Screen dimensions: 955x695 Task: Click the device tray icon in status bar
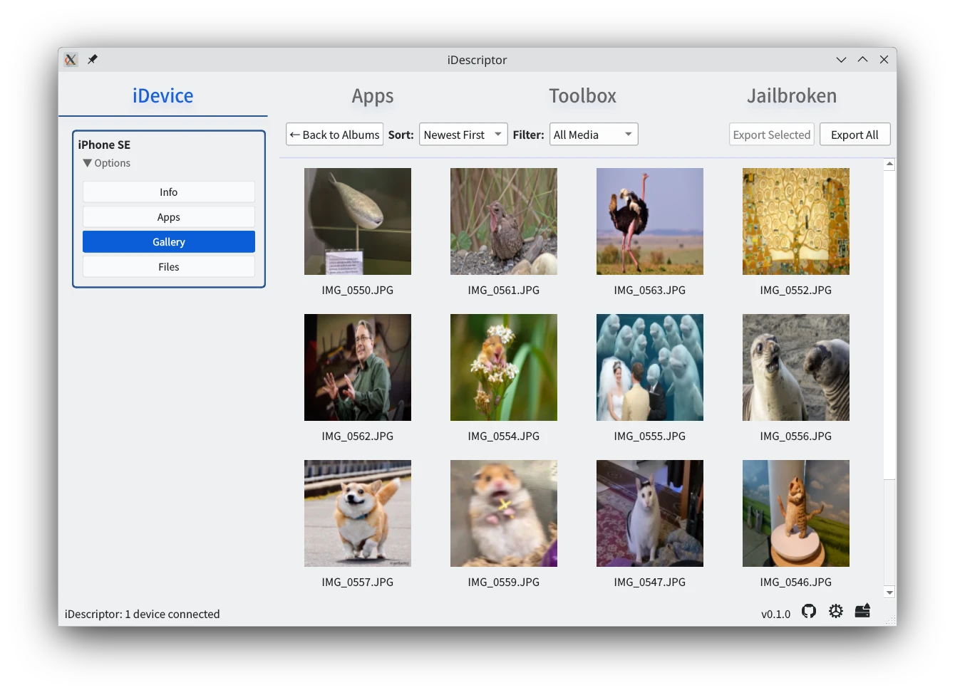pyautogui.click(x=862, y=611)
